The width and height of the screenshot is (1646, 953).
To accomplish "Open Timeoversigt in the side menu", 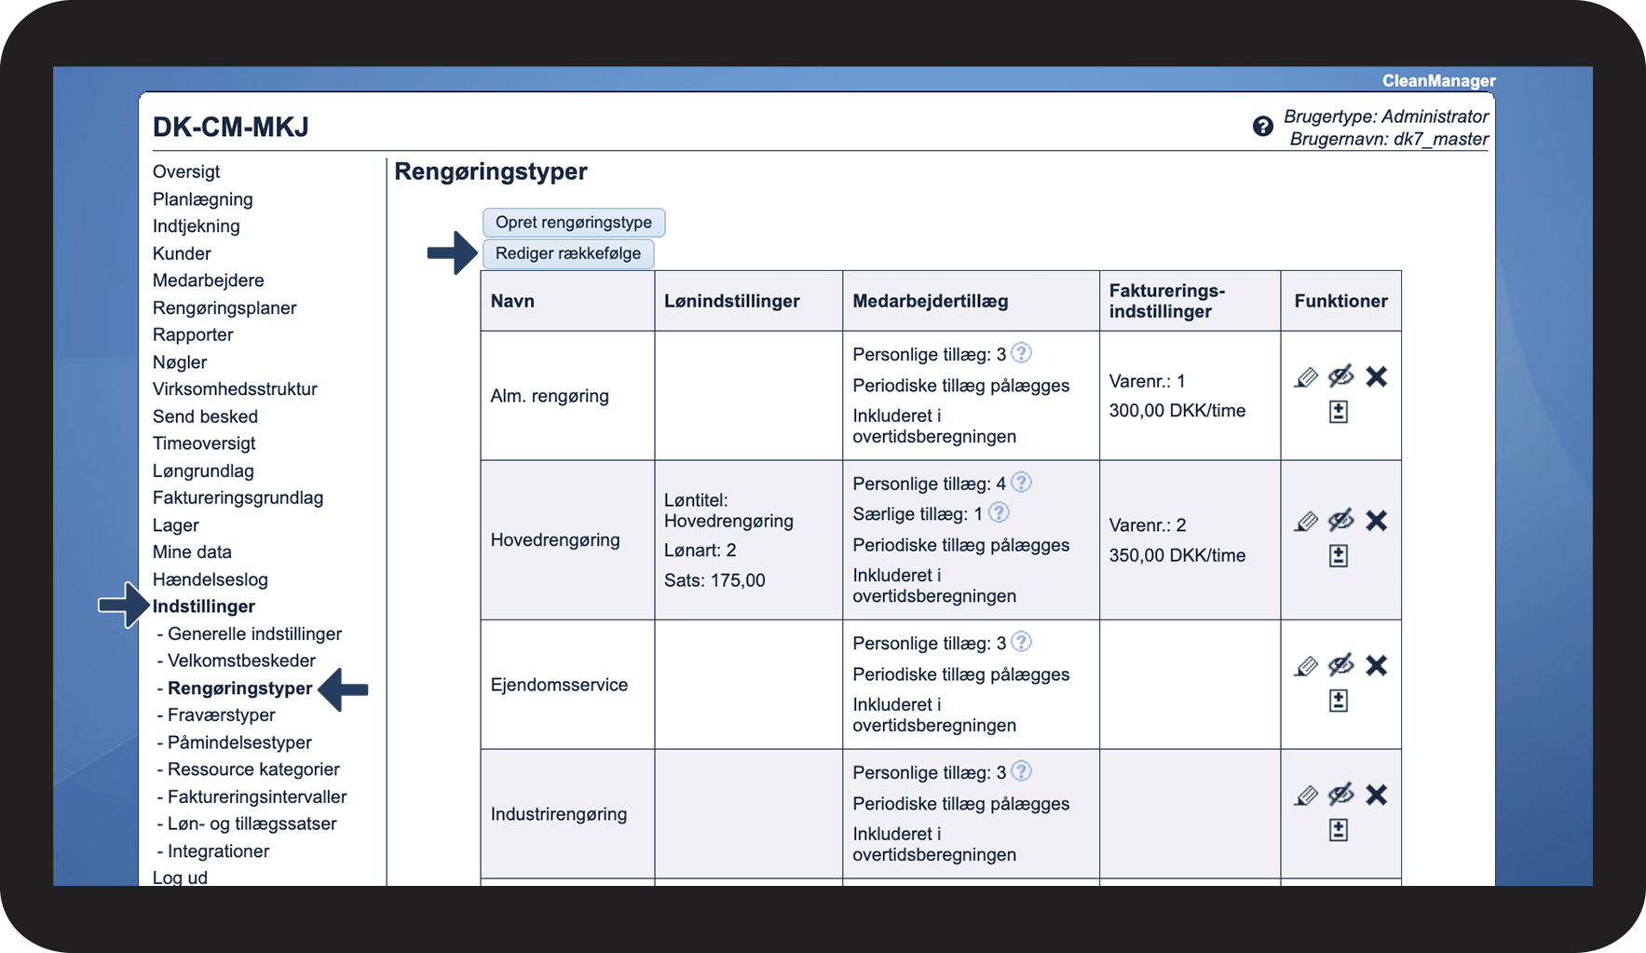I will [204, 443].
